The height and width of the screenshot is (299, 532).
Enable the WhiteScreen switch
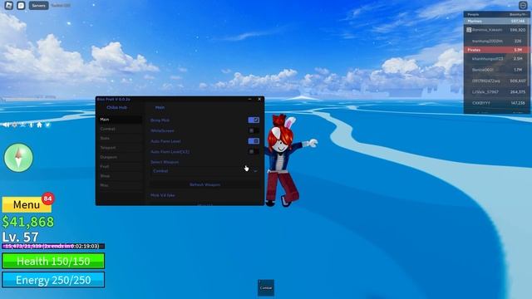pyautogui.click(x=254, y=130)
